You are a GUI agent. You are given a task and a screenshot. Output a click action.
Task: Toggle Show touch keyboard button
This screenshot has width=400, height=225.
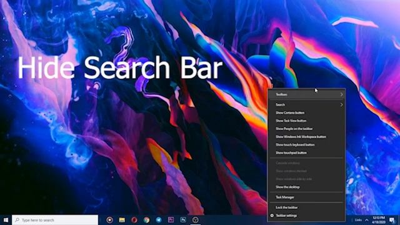pyautogui.click(x=306, y=145)
